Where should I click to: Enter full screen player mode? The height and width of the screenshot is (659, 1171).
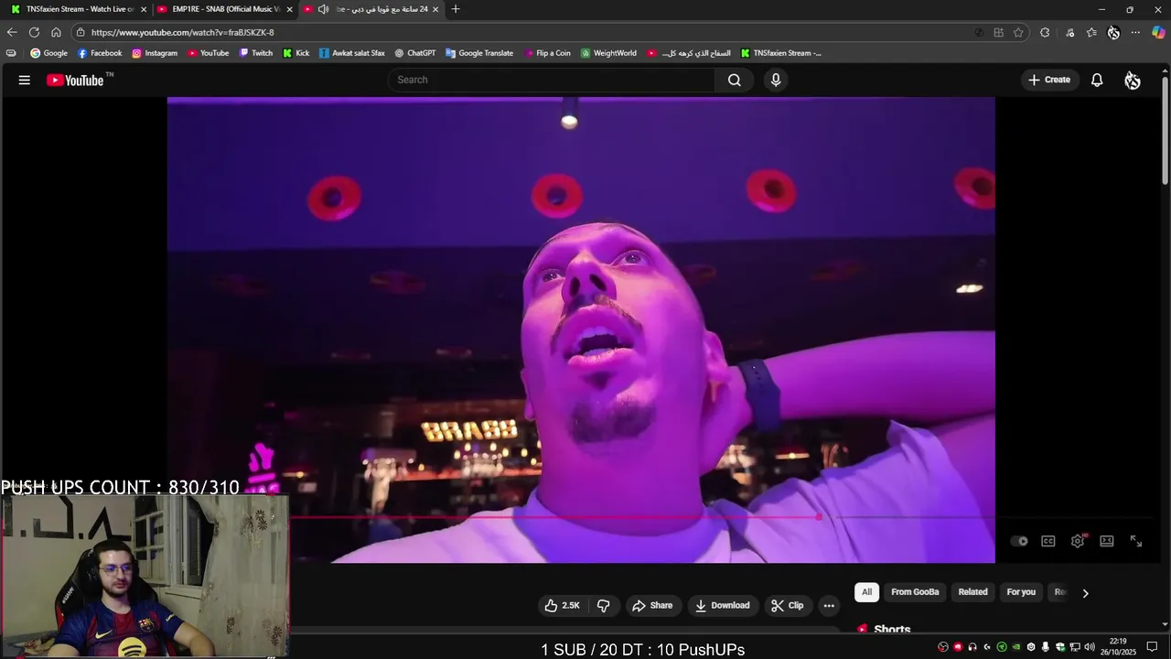point(1136,541)
